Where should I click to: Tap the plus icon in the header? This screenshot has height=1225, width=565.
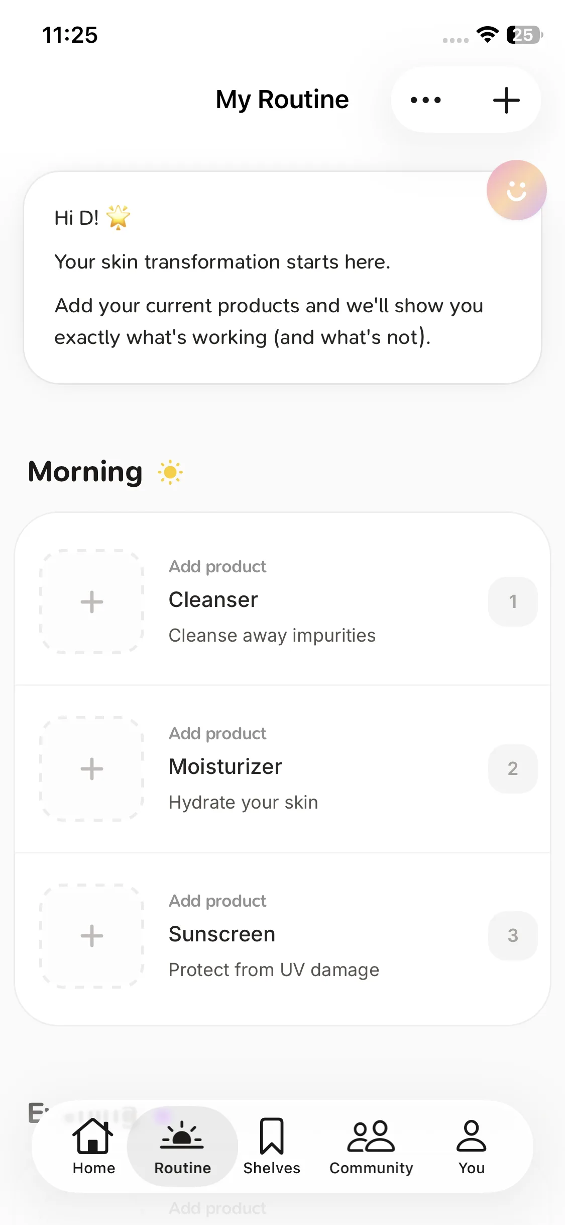point(506,100)
